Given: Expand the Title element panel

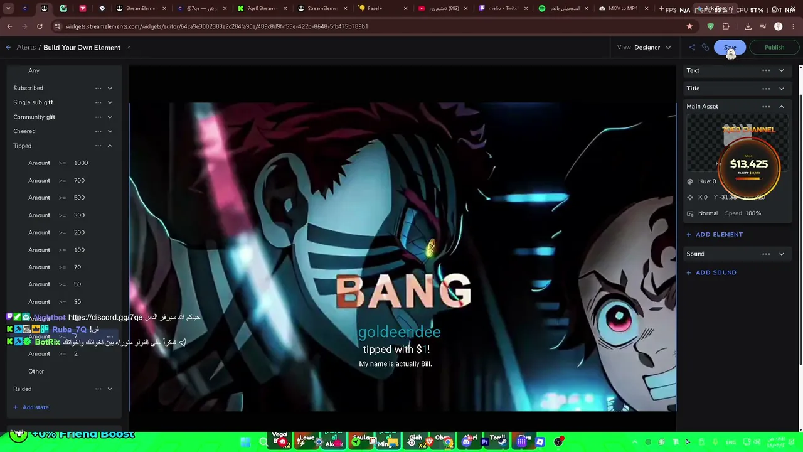Looking at the screenshot, I should coord(782,89).
